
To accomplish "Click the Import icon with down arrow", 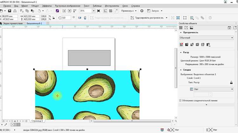I will 64,11.
